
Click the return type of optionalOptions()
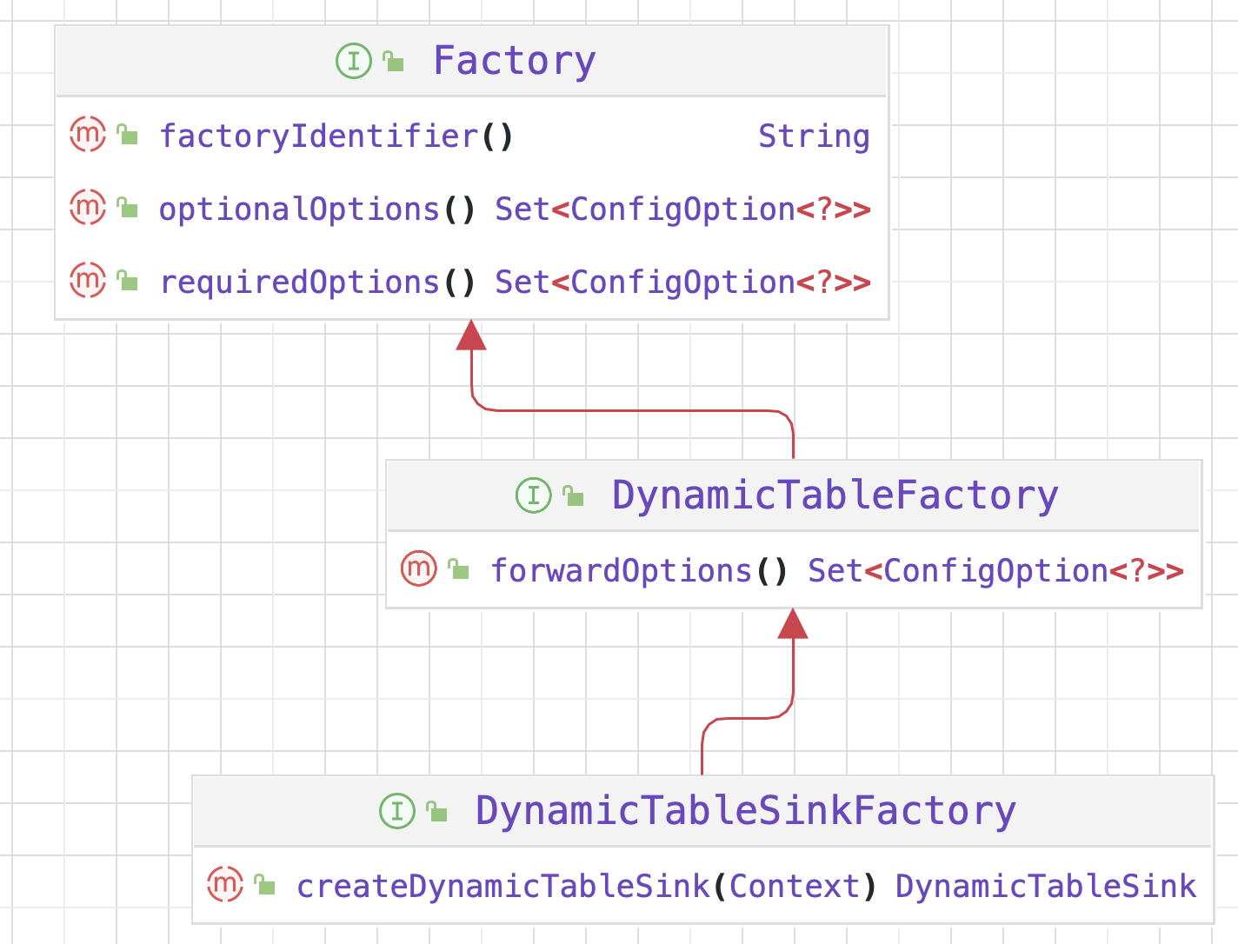pos(682,209)
